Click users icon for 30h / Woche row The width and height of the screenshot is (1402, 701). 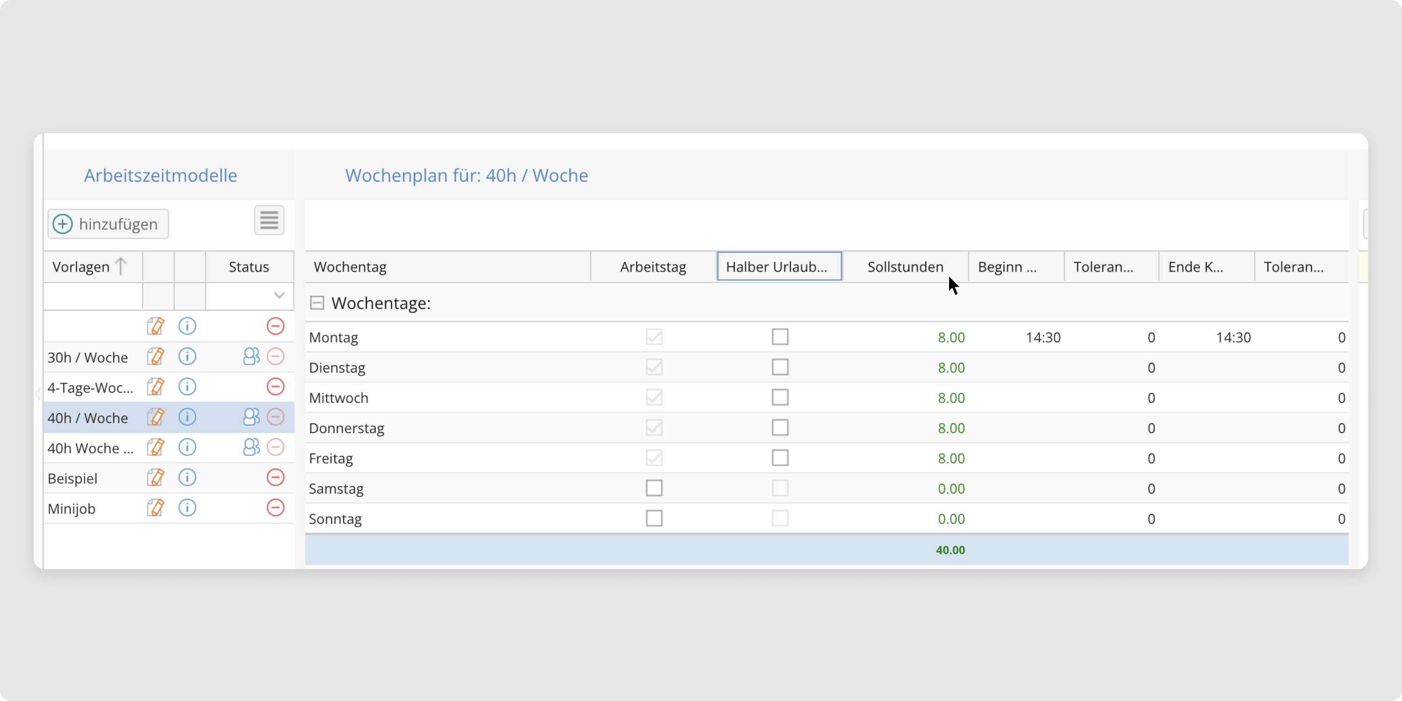[x=251, y=357]
